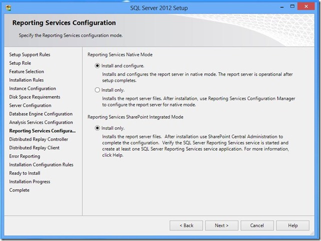Click 'Installation Configuration Rules' step in sidebar
The width and height of the screenshot is (321, 241).
tap(41, 165)
